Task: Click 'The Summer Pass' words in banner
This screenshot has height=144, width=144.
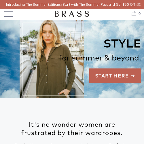Action: (x=94, y=5)
